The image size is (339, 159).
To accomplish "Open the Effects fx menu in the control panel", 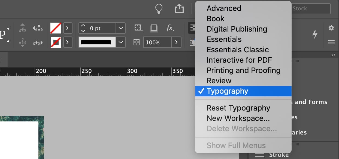I will (170, 28).
